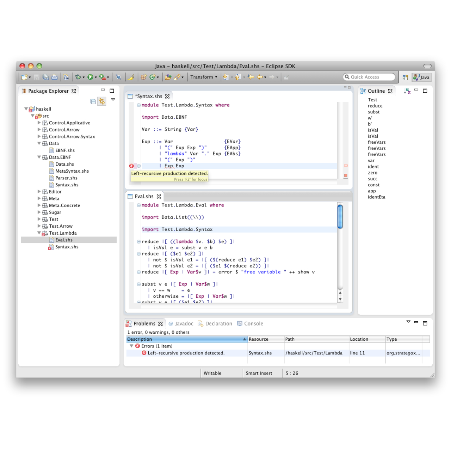The height and width of the screenshot is (451, 451).
Task: Click the Debug bug icon
Action: 78,77
